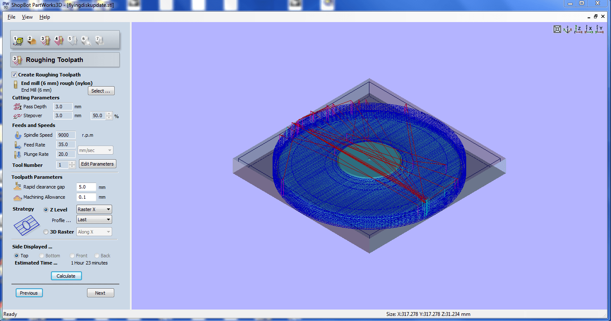Image resolution: width=611 pixels, height=321 pixels.
Task: Open the mm/sec units dropdown
Action: [x=96, y=150]
